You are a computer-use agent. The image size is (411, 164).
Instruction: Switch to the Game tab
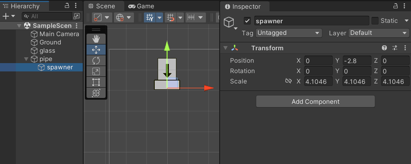[141, 6]
